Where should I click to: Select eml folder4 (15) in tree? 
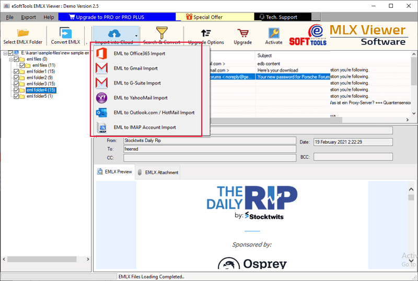coord(41,90)
